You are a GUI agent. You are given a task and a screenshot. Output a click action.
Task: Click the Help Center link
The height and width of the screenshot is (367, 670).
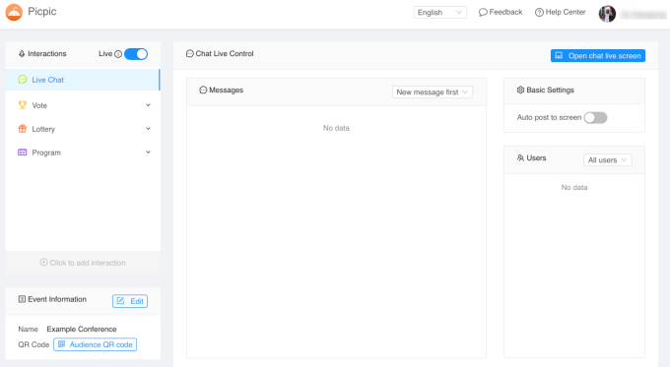coord(561,13)
